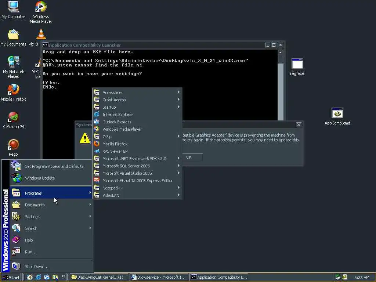Click Outlook Express quick launch icon
This screenshot has width=376, height=282.
[x=47, y=277]
